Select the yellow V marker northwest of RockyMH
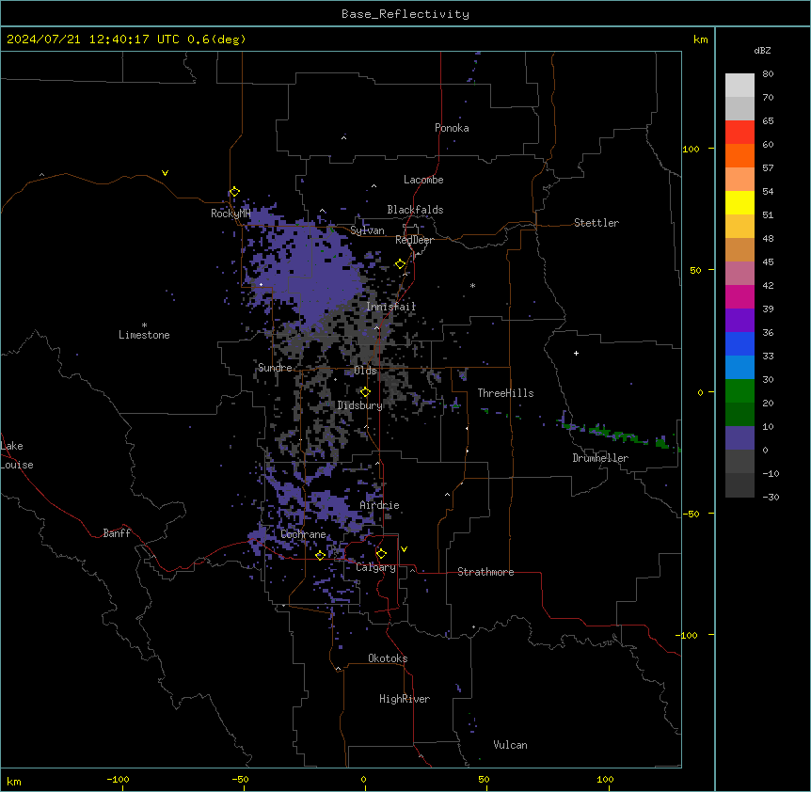Image resolution: width=811 pixels, height=792 pixels. pos(165,173)
